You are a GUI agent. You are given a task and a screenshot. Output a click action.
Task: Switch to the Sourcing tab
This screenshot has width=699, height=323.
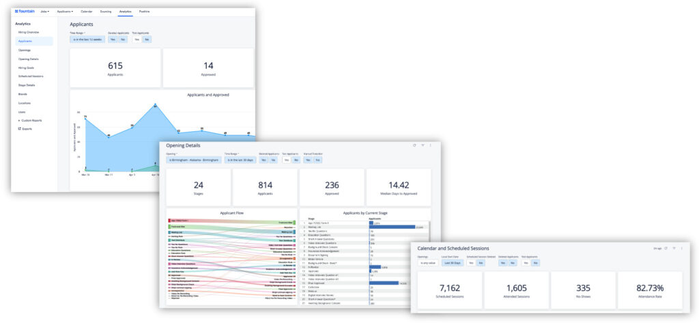(105, 12)
